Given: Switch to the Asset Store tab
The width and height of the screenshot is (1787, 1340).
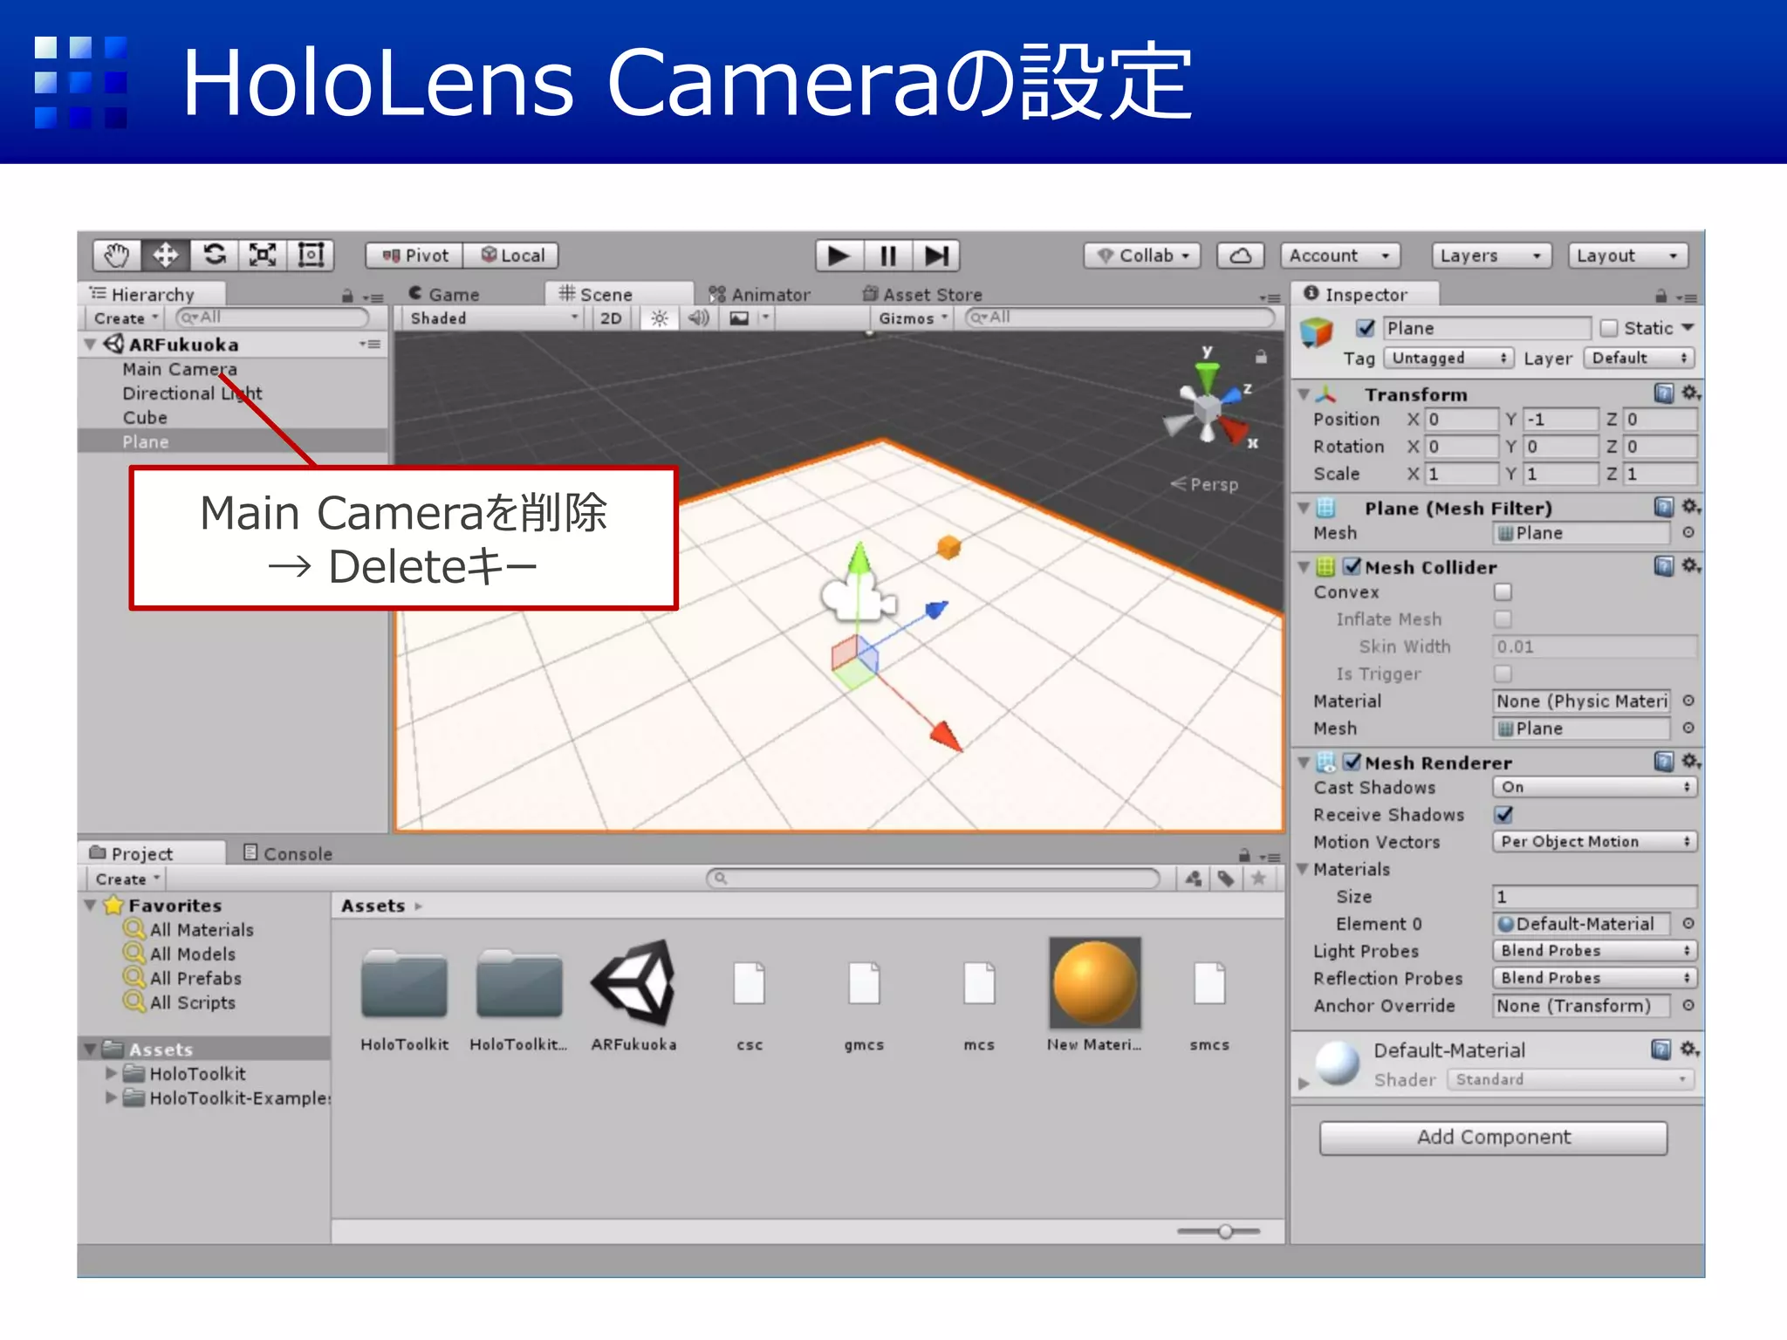Looking at the screenshot, I should click(x=922, y=295).
